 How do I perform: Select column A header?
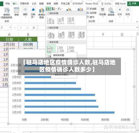point(9,35)
